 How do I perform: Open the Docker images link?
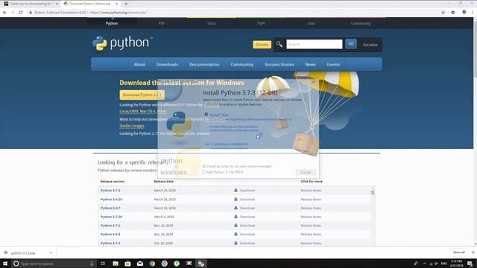click(x=132, y=126)
